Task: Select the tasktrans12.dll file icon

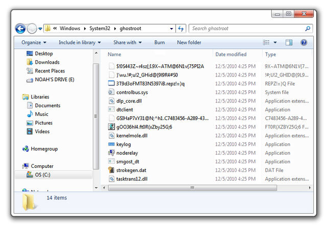Action: tap(111, 179)
